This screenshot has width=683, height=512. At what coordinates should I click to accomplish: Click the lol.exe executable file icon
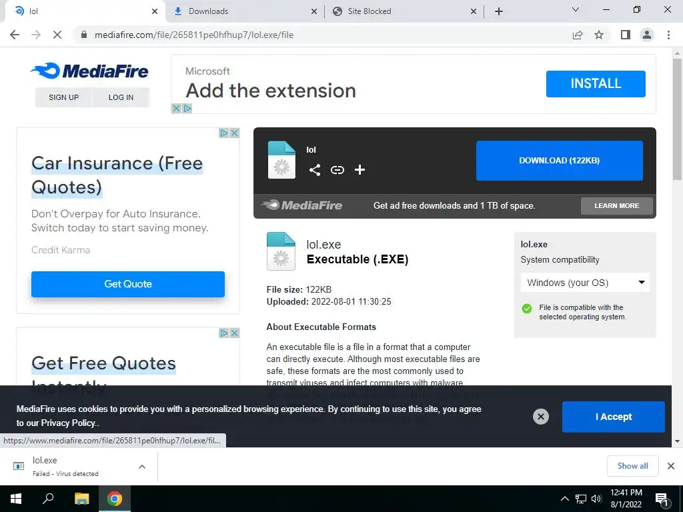281,251
